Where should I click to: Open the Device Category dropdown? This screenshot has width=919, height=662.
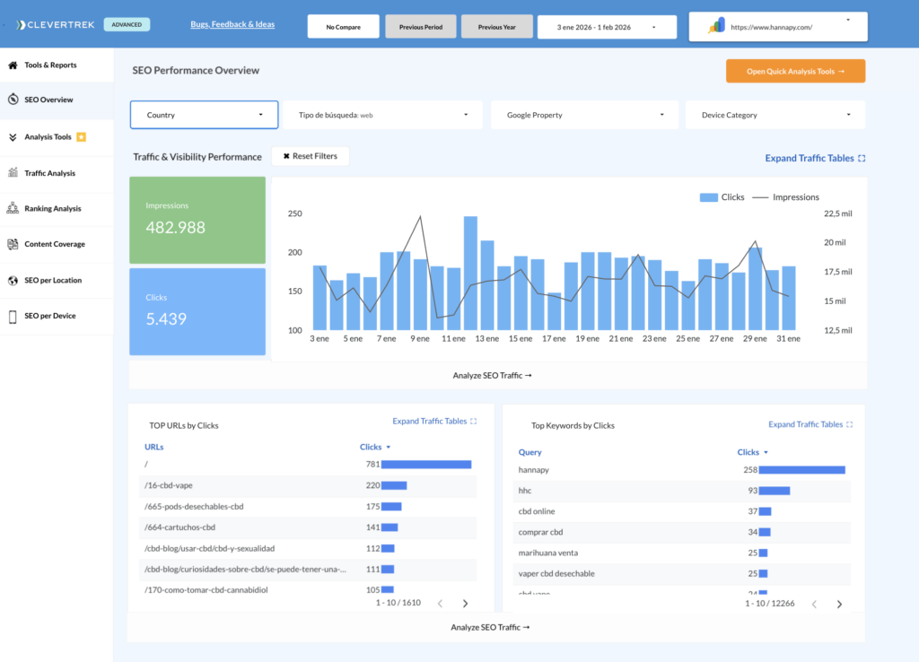click(775, 115)
